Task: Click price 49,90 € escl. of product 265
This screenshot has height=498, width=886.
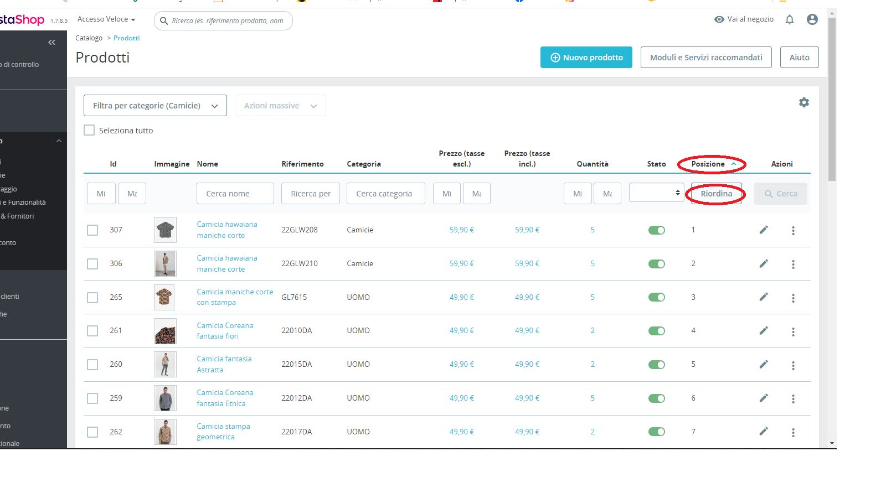Action: pyautogui.click(x=462, y=297)
